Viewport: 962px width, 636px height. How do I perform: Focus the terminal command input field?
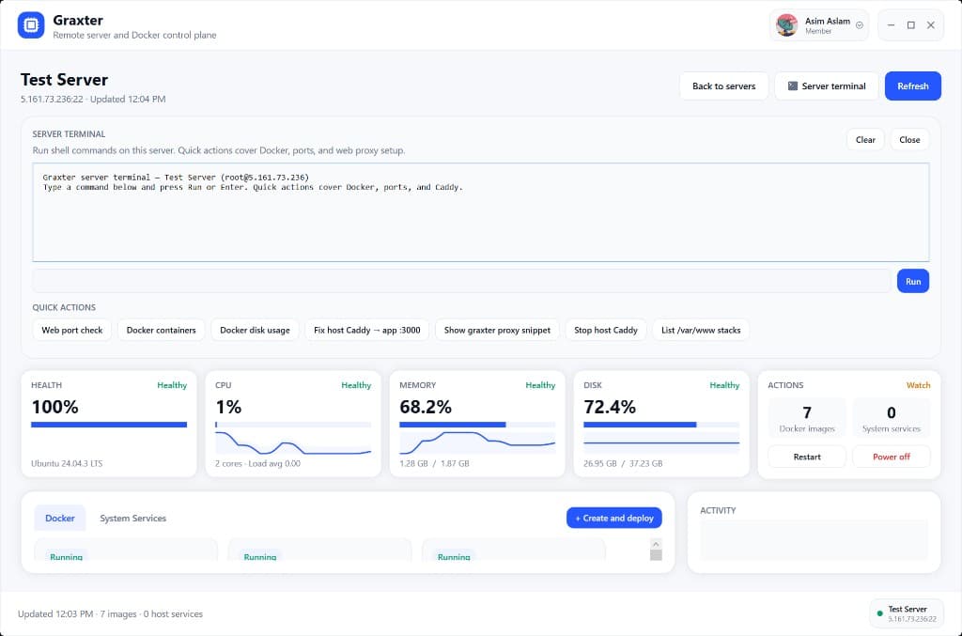coord(461,281)
